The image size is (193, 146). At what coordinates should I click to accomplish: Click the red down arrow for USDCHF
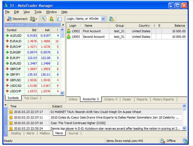click(x=7, y=91)
